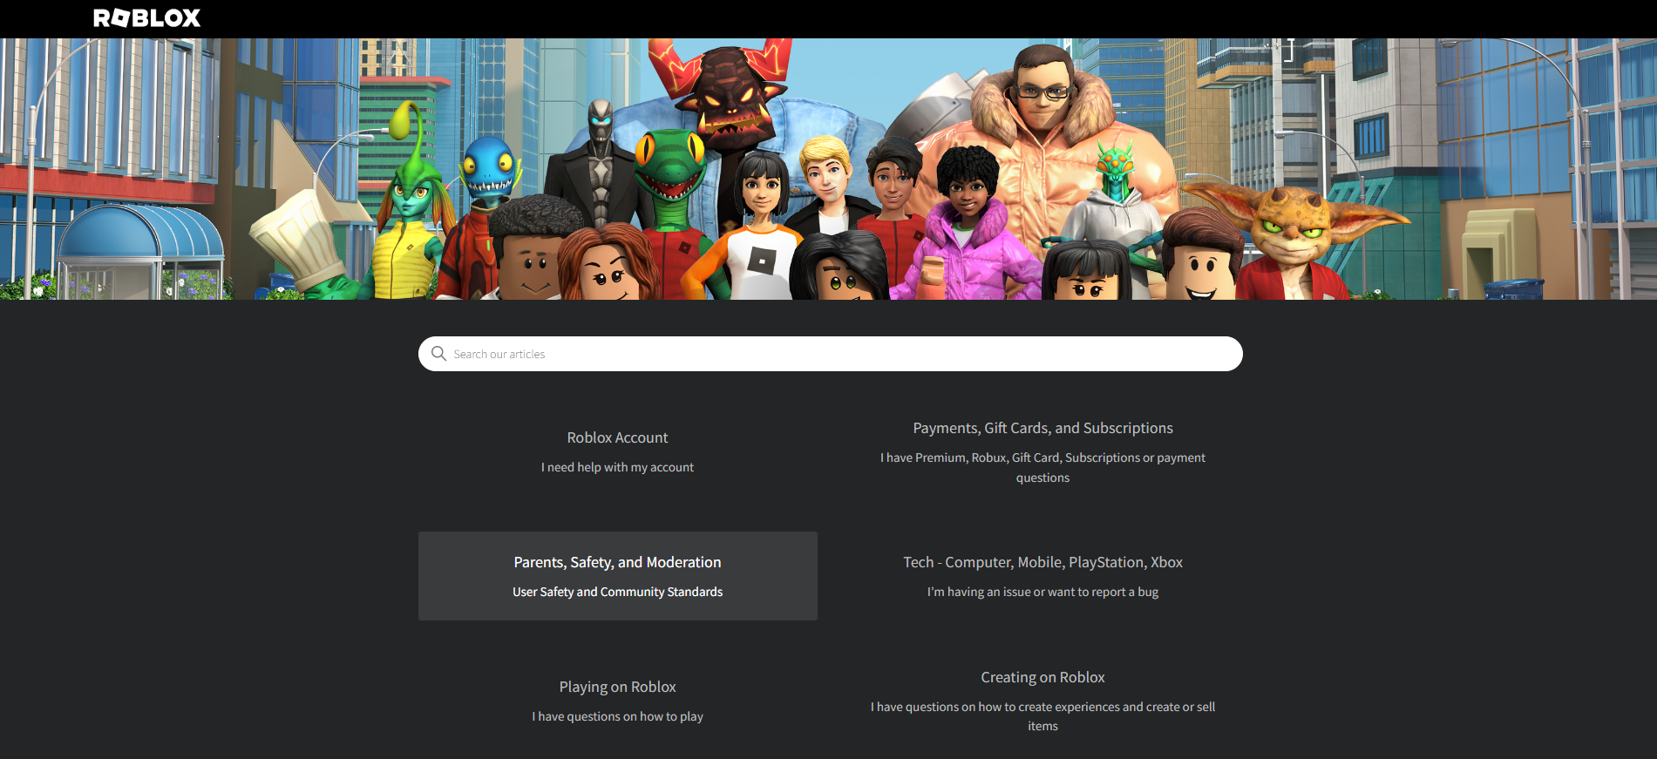Open the Roblox Account category
Screen dimensions: 1657x759
click(617, 452)
